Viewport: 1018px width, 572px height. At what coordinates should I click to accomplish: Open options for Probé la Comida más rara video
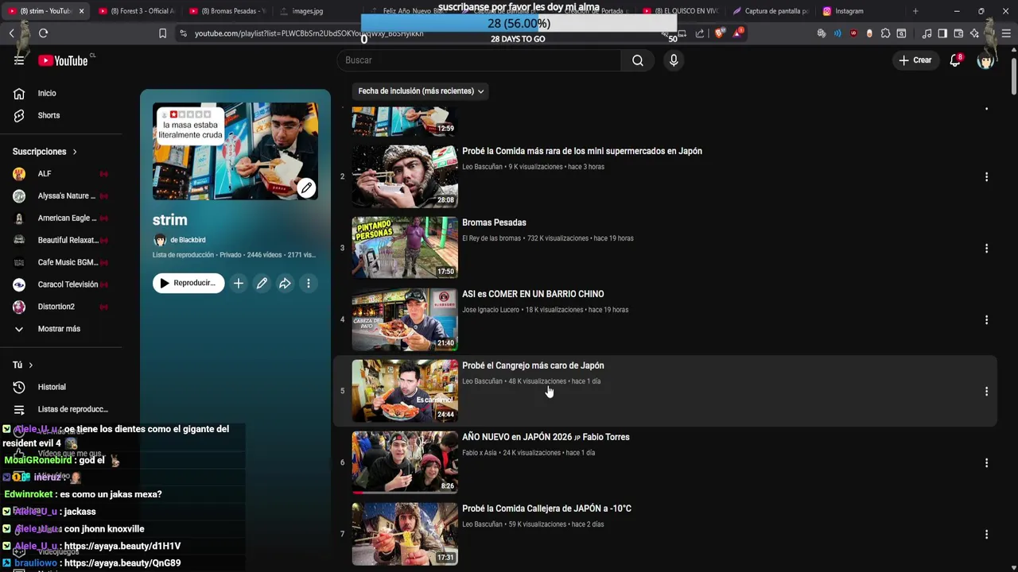pyautogui.click(x=986, y=176)
